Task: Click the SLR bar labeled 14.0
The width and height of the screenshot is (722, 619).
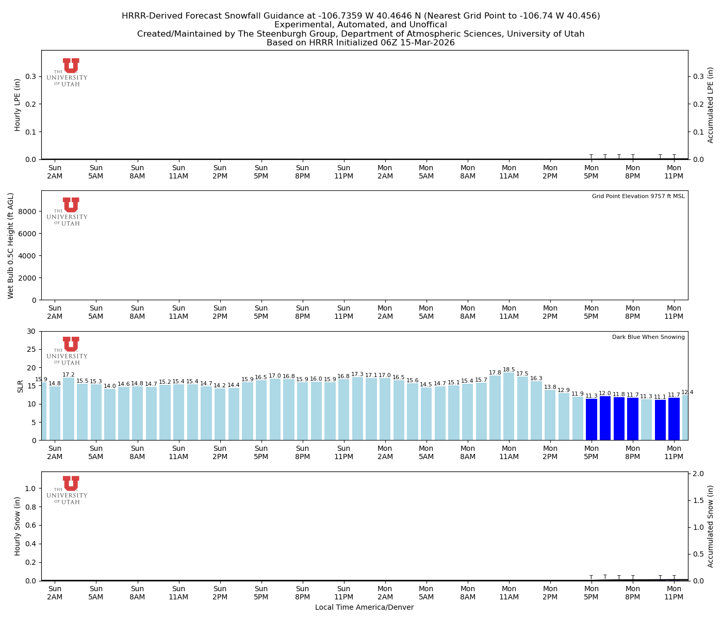Action: coord(110,415)
